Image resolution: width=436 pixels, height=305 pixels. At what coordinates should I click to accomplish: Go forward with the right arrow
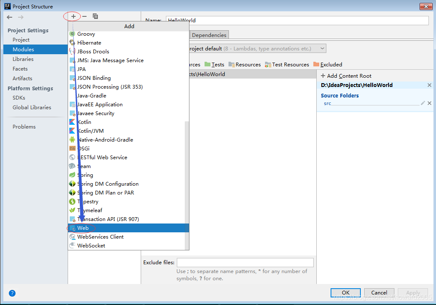click(21, 17)
